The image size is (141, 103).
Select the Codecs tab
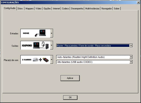tap(65, 8)
